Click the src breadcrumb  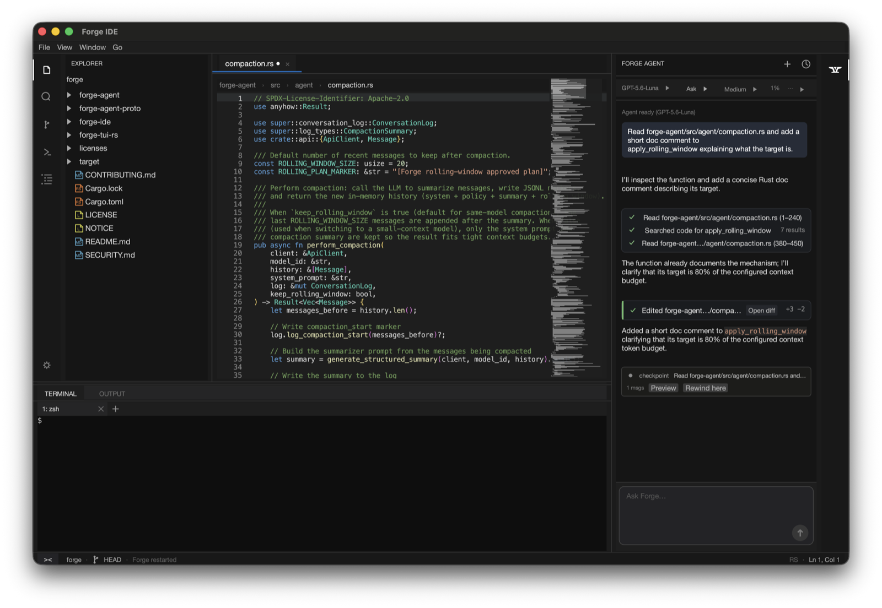pos(275,85)
